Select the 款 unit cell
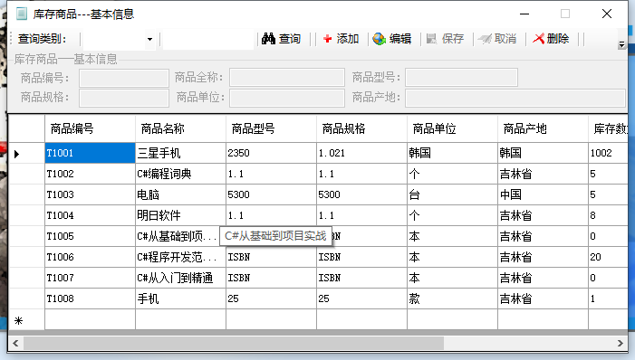 [x=452, y=298]
